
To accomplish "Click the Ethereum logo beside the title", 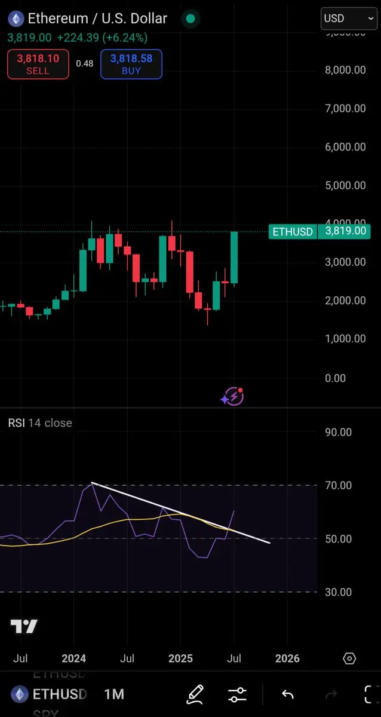I will 15,19.
